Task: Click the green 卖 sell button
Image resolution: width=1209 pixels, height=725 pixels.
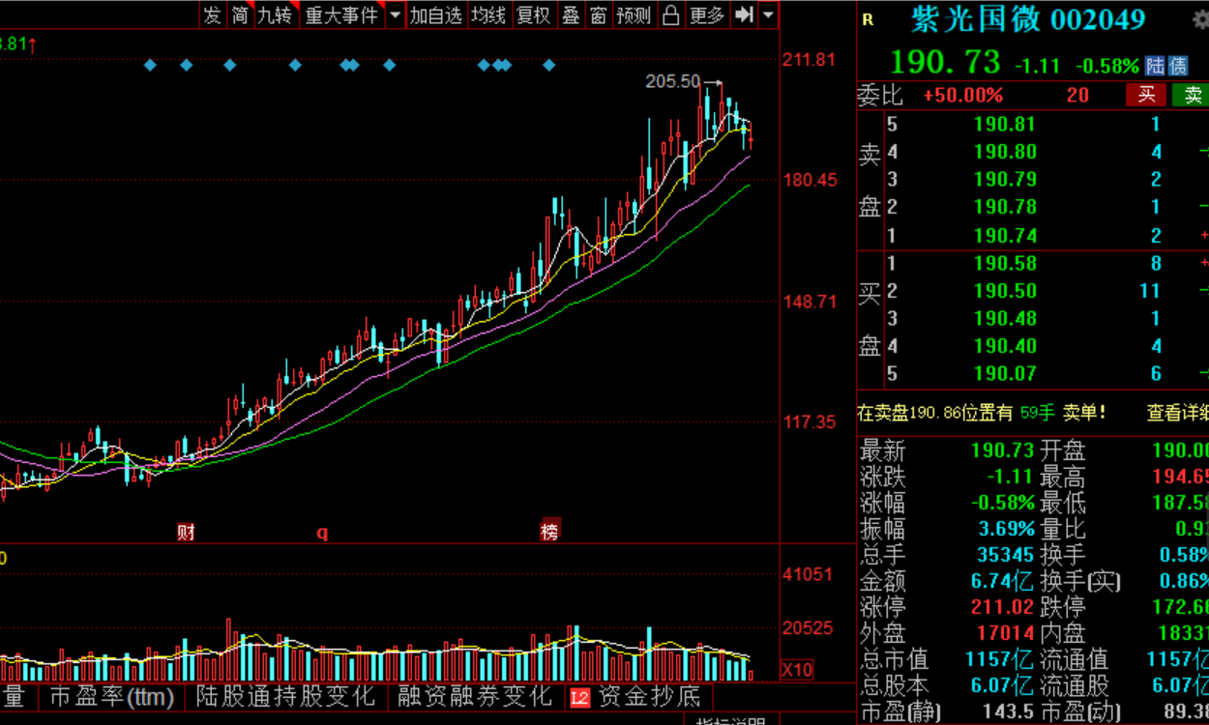Action: 1192,95
